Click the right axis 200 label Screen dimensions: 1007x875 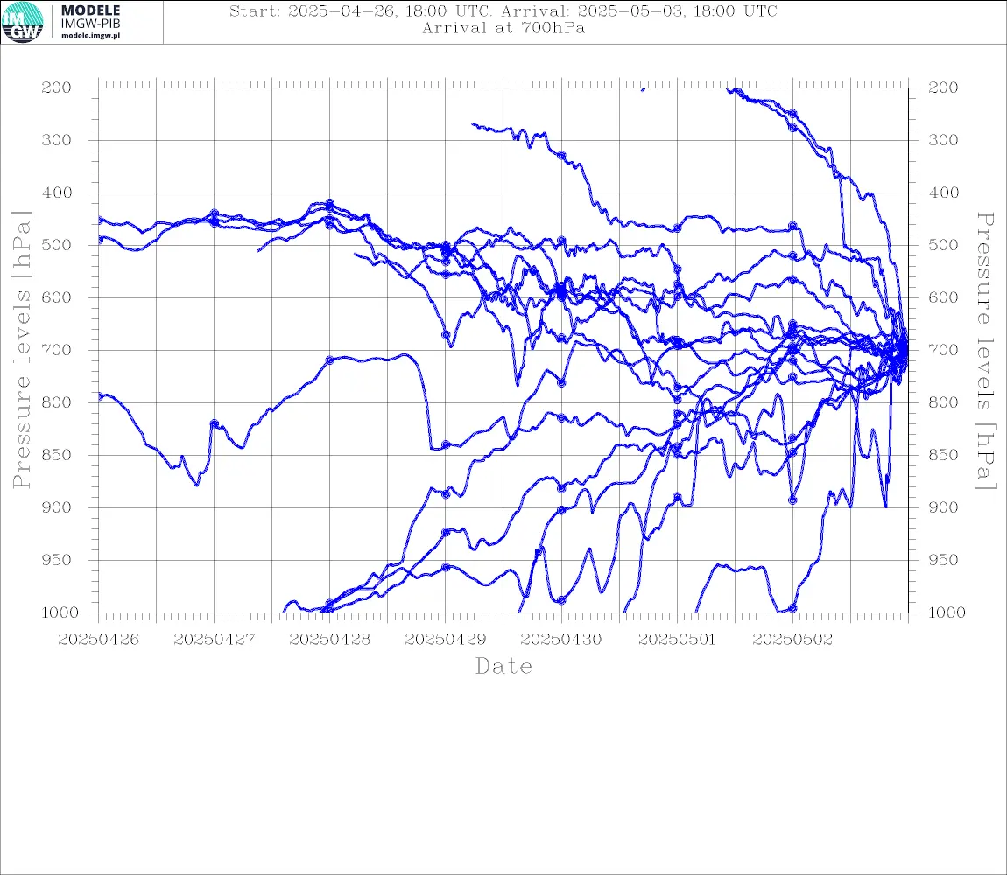(943, 87)
